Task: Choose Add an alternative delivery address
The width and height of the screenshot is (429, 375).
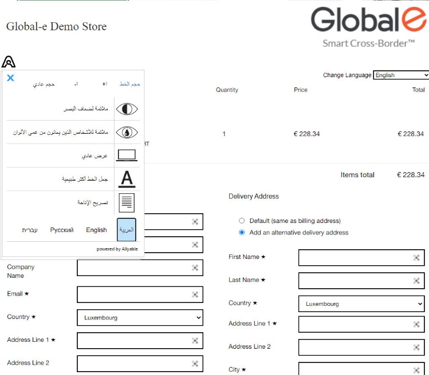Action: click(x=242, y=233)
